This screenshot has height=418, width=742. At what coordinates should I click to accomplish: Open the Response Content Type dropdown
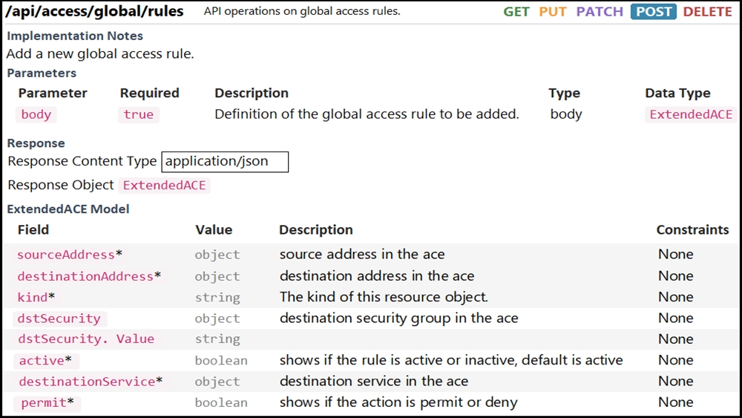point(225,161)
